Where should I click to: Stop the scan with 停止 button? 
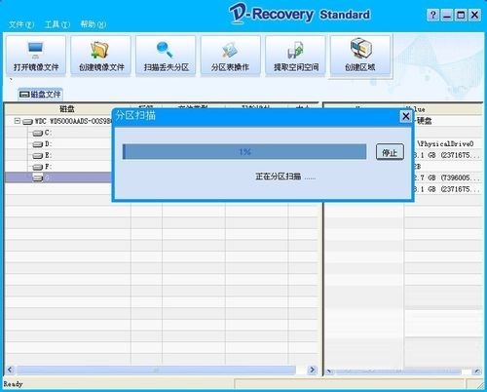pyautogui.click(x=390, y=152)
